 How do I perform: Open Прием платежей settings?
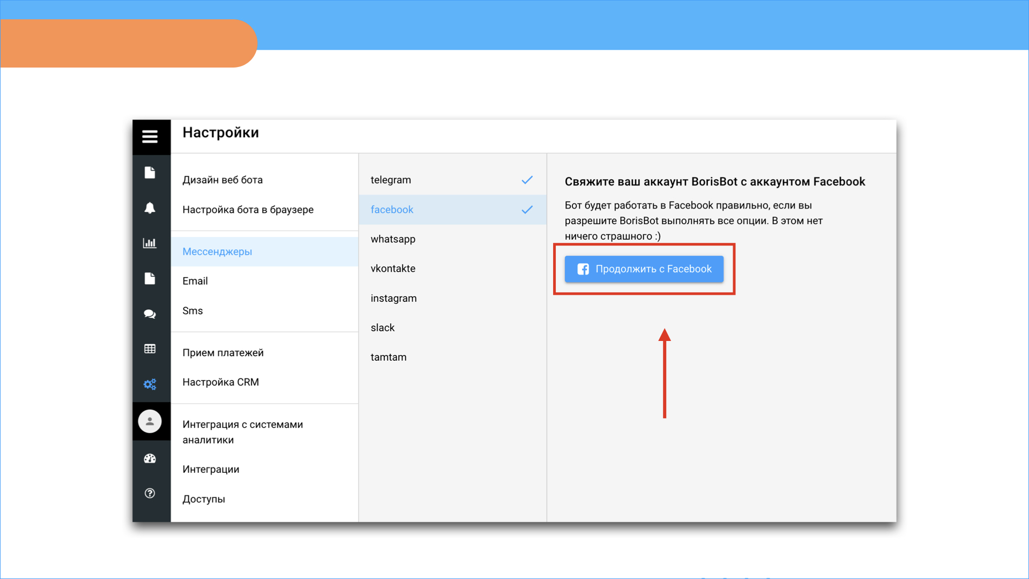[x=265, y=353]
